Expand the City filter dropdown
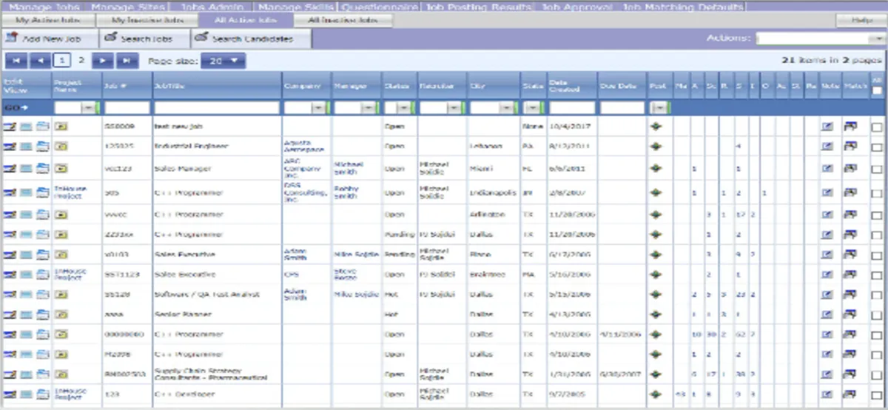The image size is (888, 410). tap(507, 108)
